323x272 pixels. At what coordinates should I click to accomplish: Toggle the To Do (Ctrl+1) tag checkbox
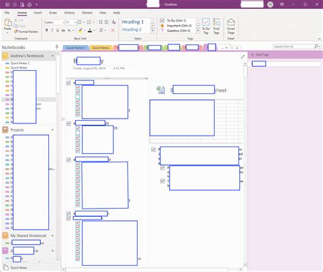162,20
